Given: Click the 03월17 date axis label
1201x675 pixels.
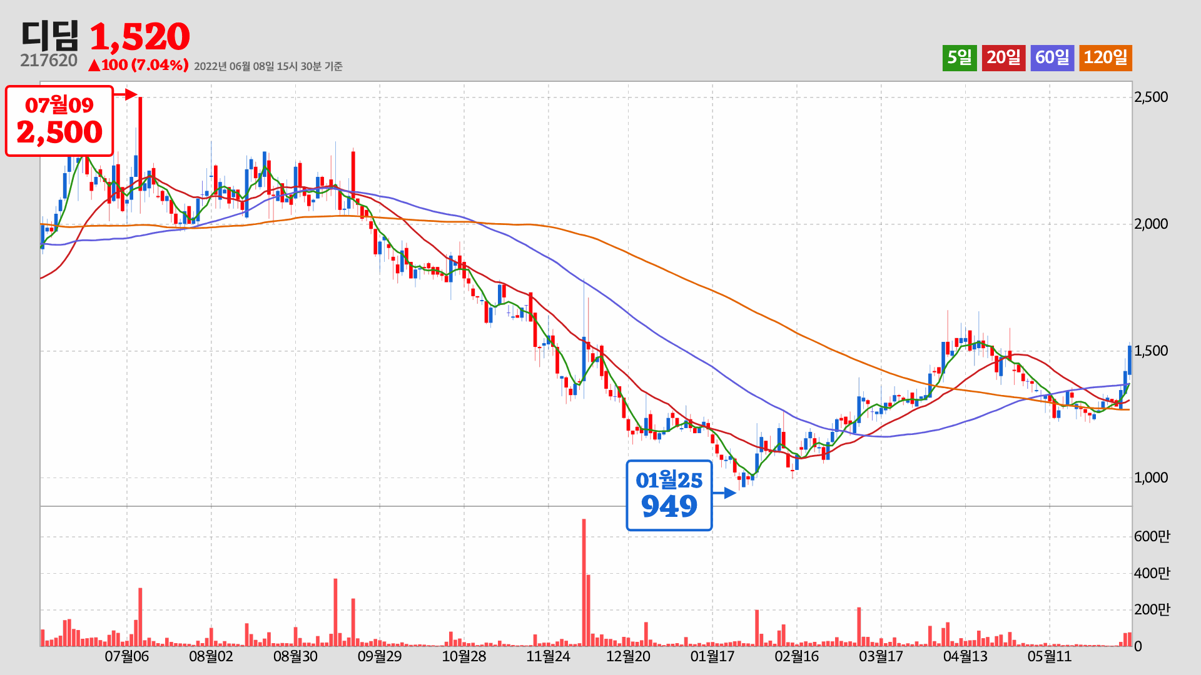Looking at the screenshot, I should [x=881, y=657].
